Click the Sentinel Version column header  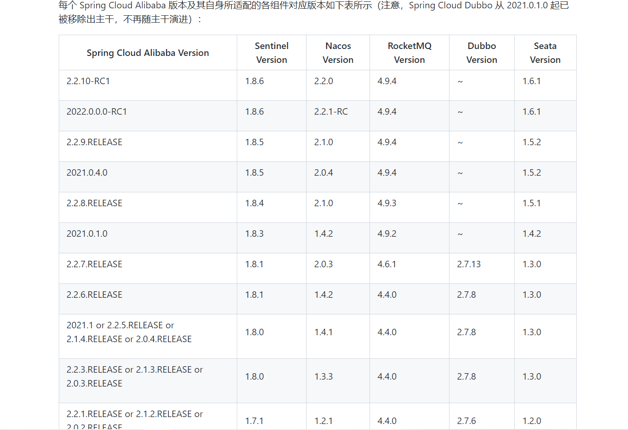tap(271, 52)
